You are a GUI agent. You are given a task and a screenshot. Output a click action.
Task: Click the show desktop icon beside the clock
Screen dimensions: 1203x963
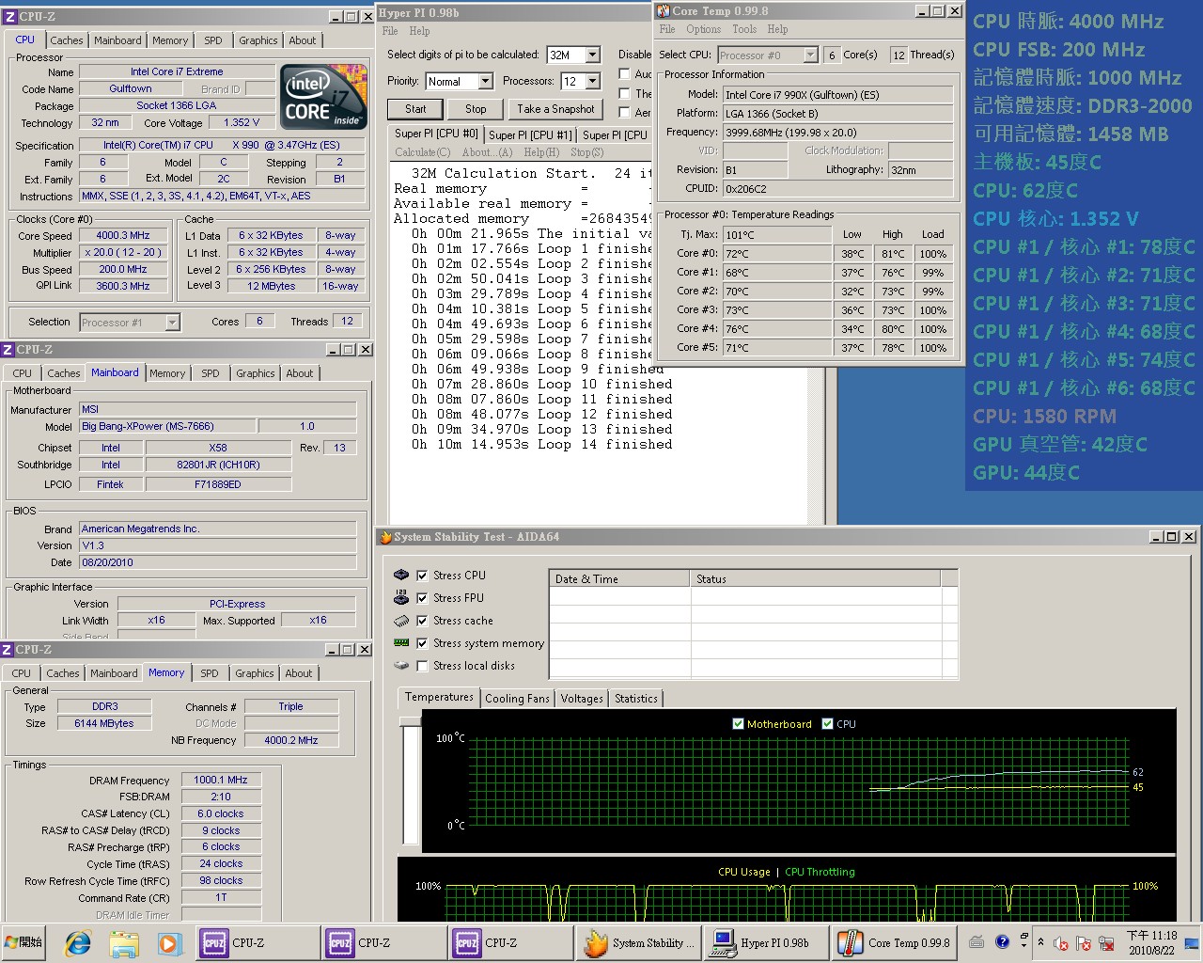click(1192, 942)
